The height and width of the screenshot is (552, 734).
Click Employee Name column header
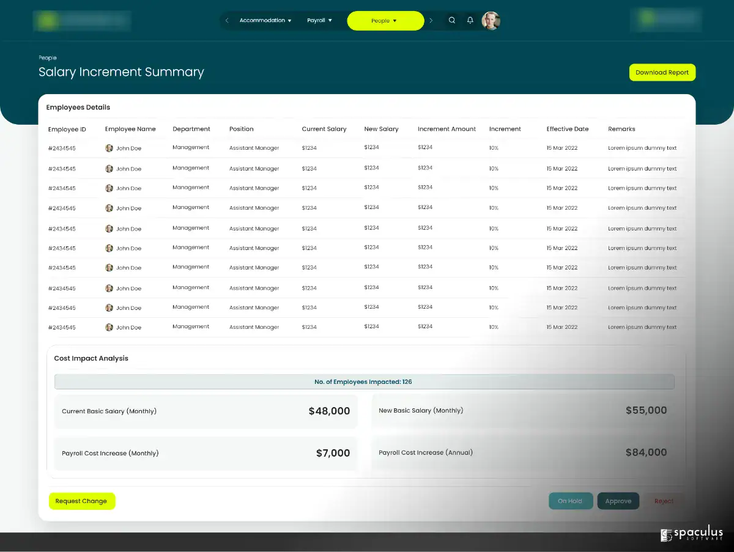(130, 129)
